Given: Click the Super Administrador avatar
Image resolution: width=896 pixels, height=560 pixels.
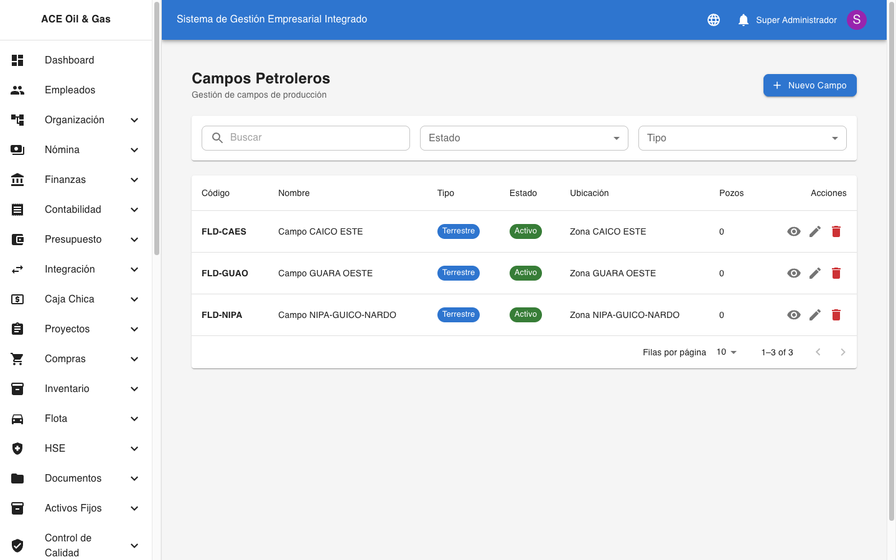Looking at the screenshot, I should (856, 20).
